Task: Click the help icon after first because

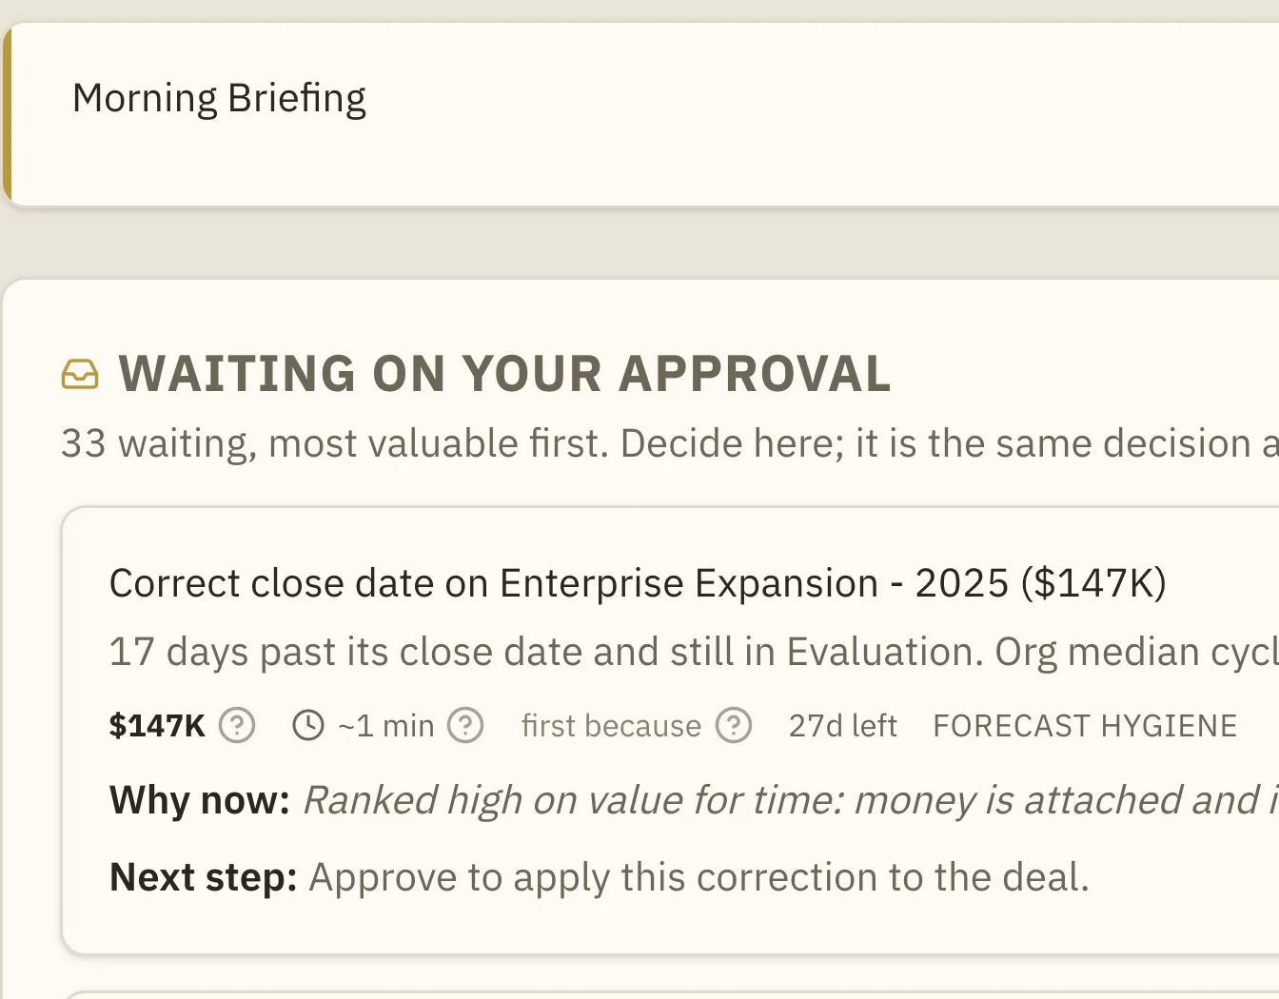Action: click(x=734, y=726)
